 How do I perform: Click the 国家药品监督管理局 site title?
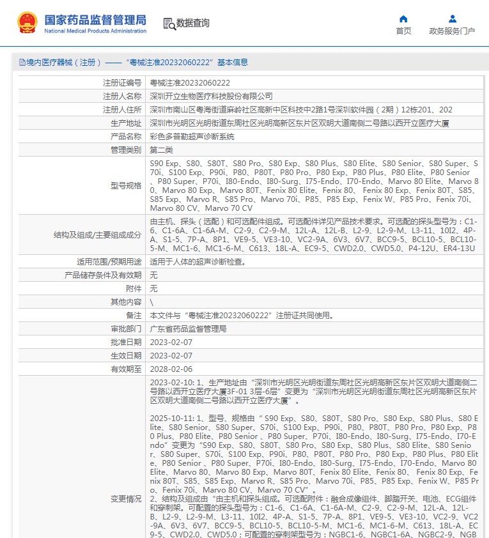(95, 19)
